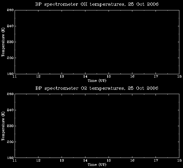Select the 220 tick label on O2 plot
The image size is (183, 168).
coord(10,126)
